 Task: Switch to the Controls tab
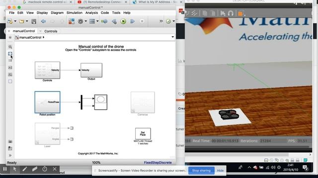51,31
